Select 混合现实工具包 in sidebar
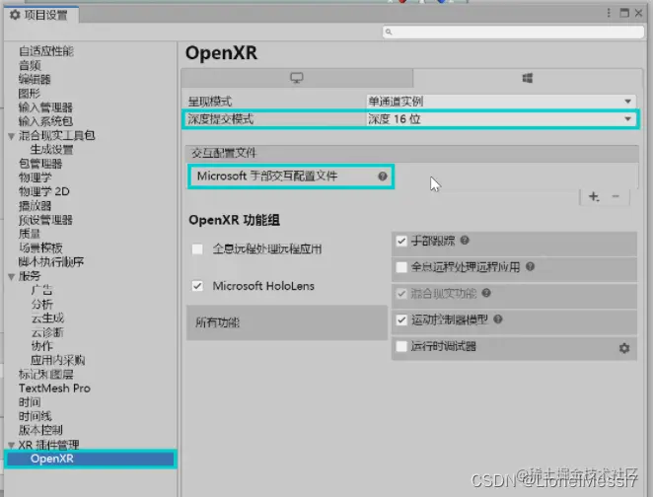The image size is (653, 497). click(56, 135)
